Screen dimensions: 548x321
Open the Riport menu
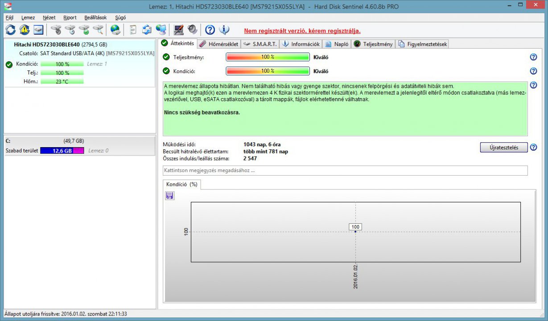pyautogui.click(x=70, y=18)
